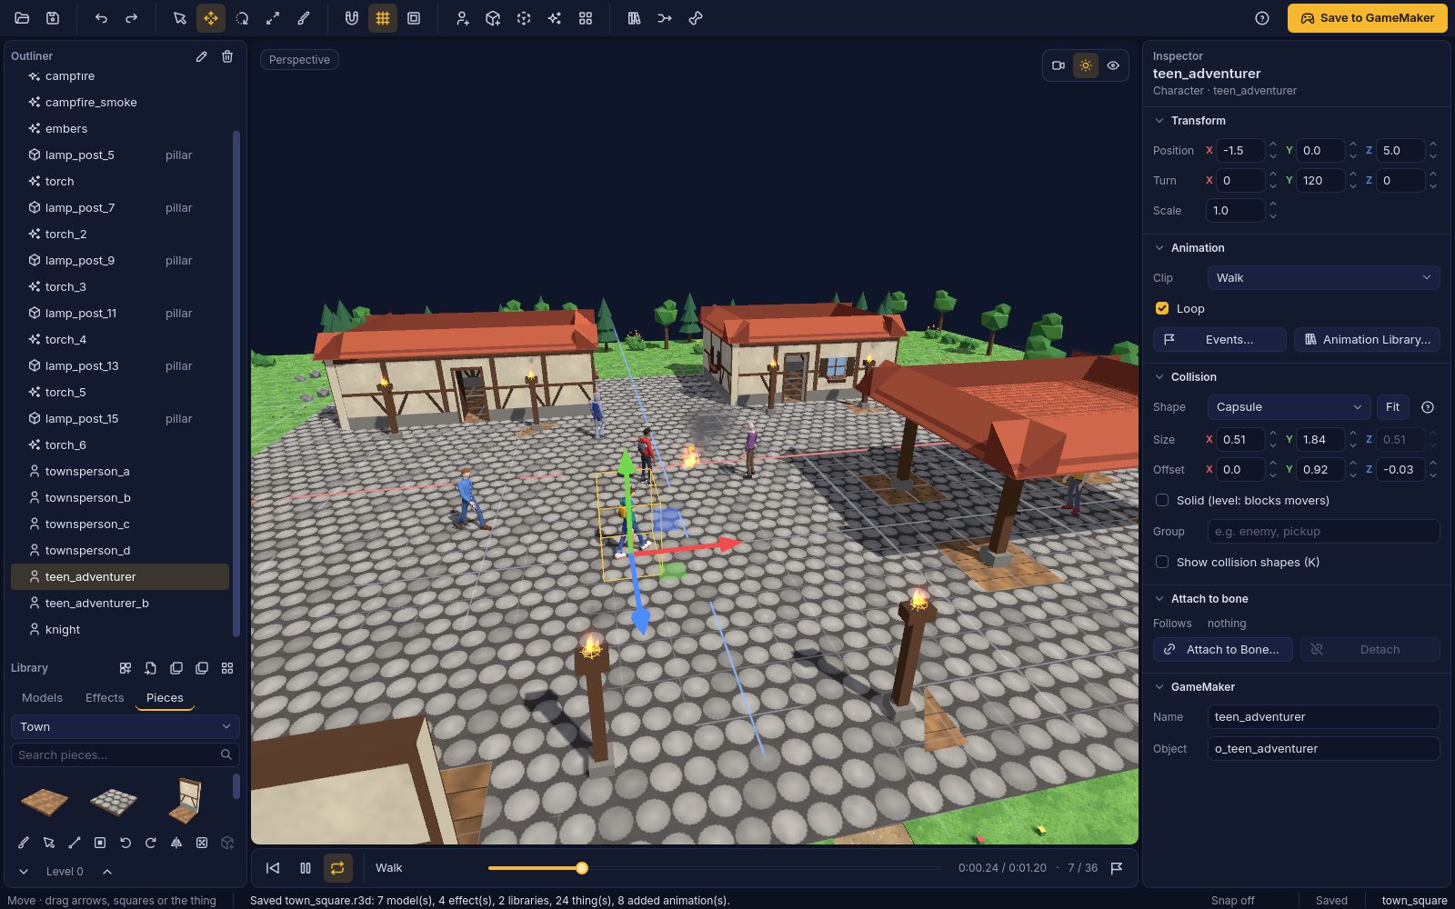Jump to the first animation frame
Image resolution: width=1455 pixels, height=909 pixels.
273,868
